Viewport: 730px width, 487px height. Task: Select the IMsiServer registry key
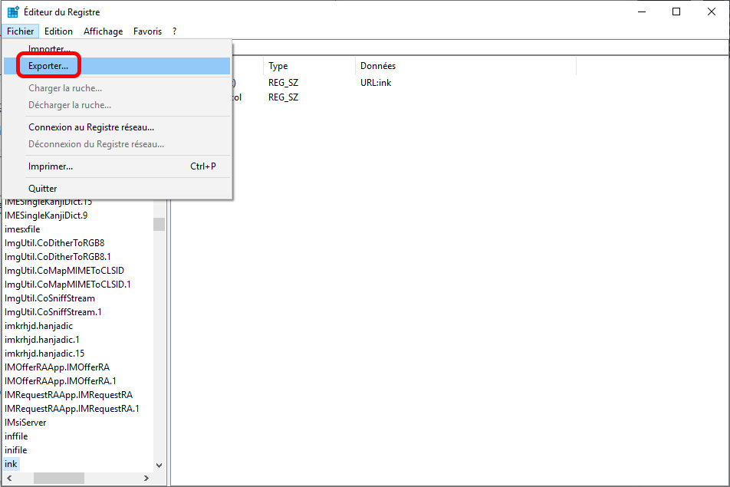tap(25, 423)
